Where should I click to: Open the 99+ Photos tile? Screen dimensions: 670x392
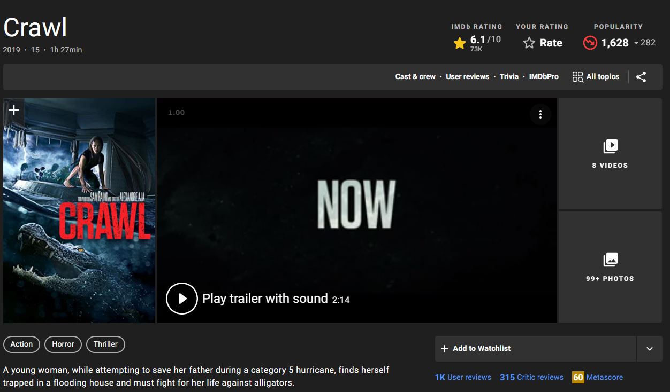[x=610, y=267]
